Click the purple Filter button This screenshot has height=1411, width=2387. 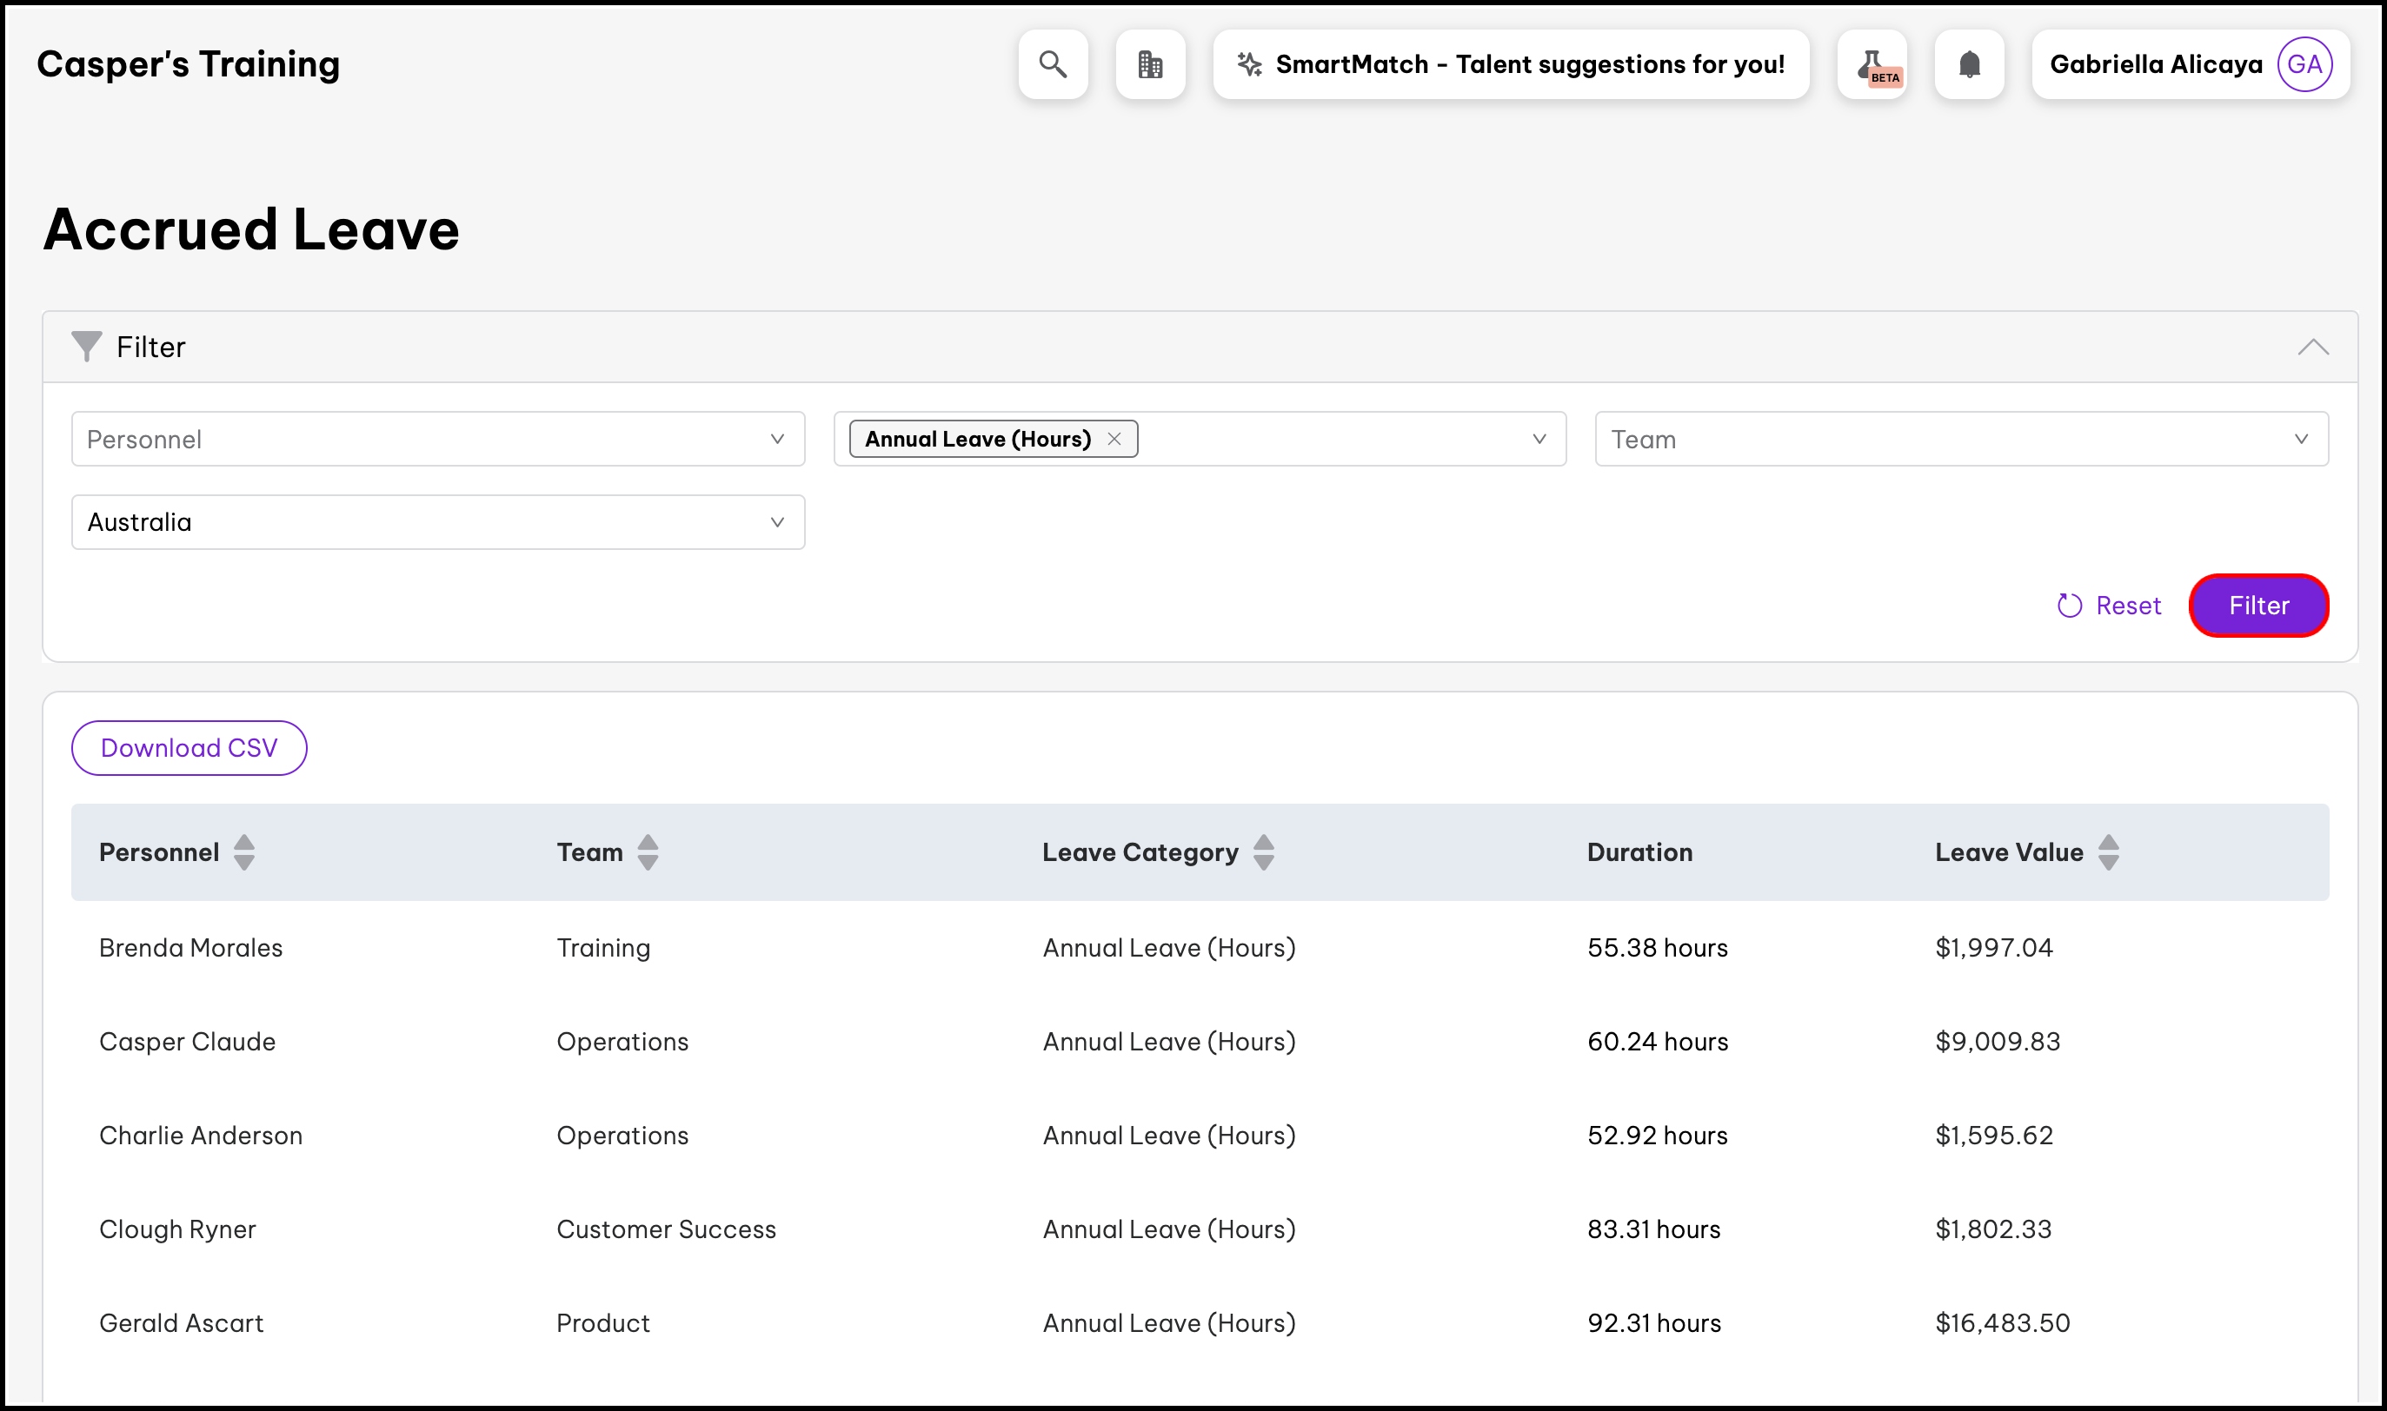point(2257,606)
